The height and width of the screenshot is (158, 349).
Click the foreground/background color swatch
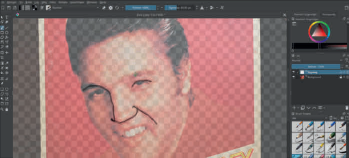[35, 8]
